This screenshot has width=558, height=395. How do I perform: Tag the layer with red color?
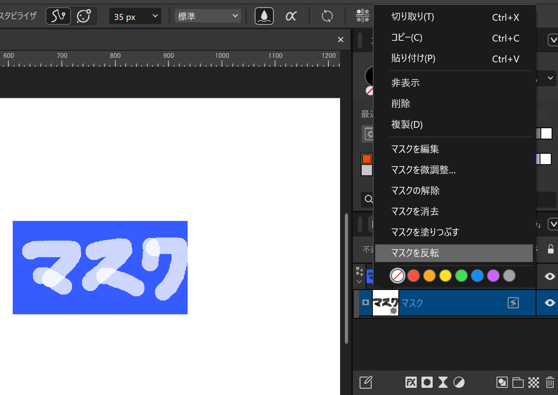pos(414,276)
